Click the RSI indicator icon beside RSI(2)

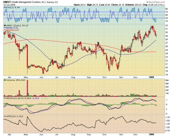5,7
